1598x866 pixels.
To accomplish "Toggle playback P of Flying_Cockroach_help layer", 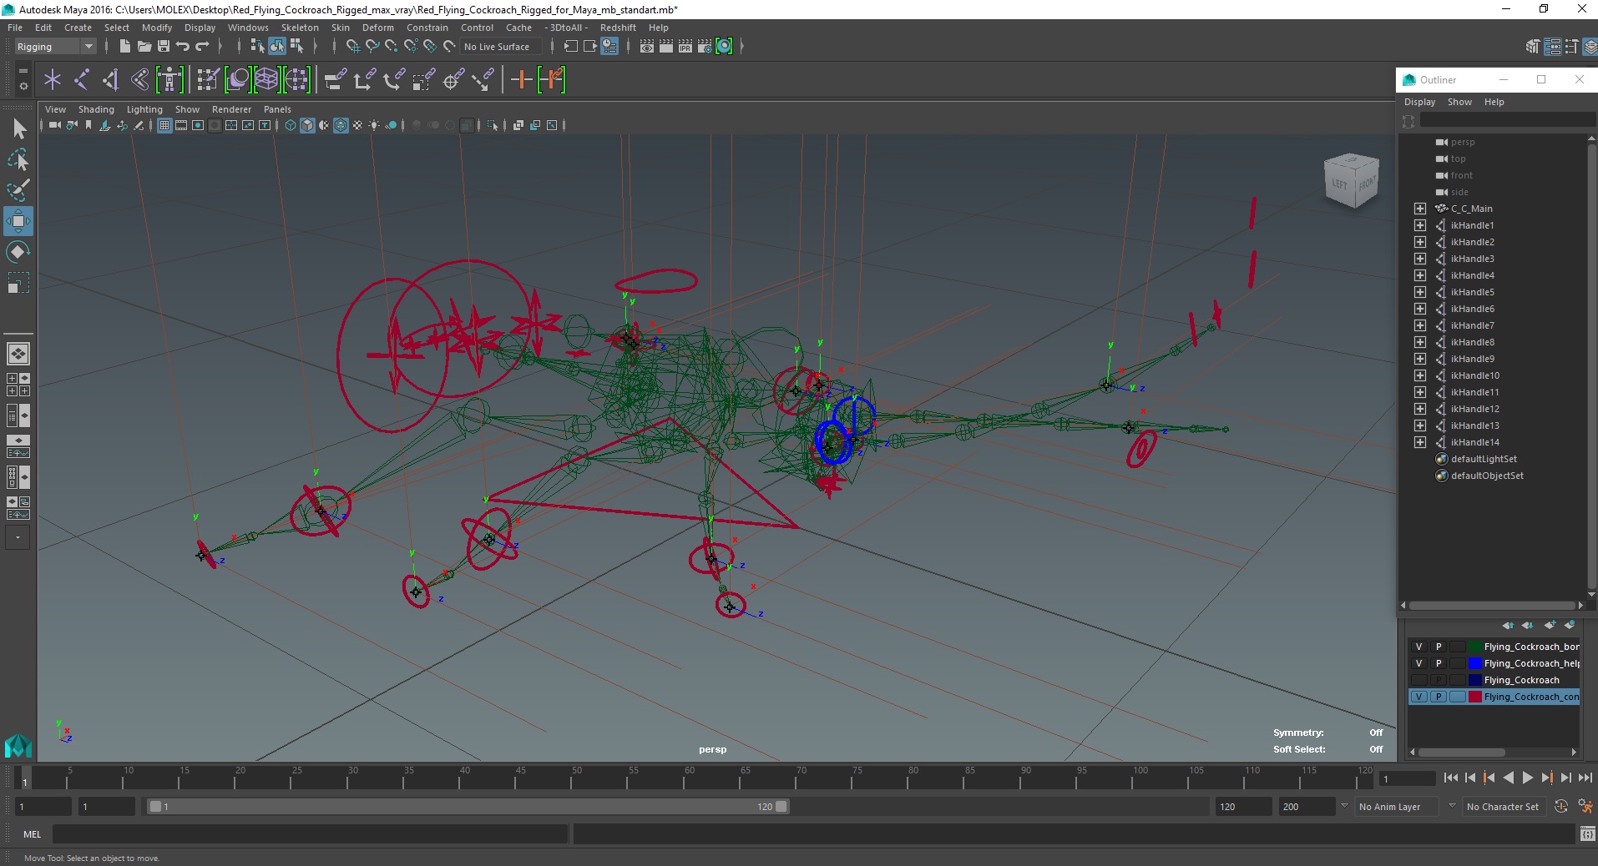I will tap(1438, 663).
